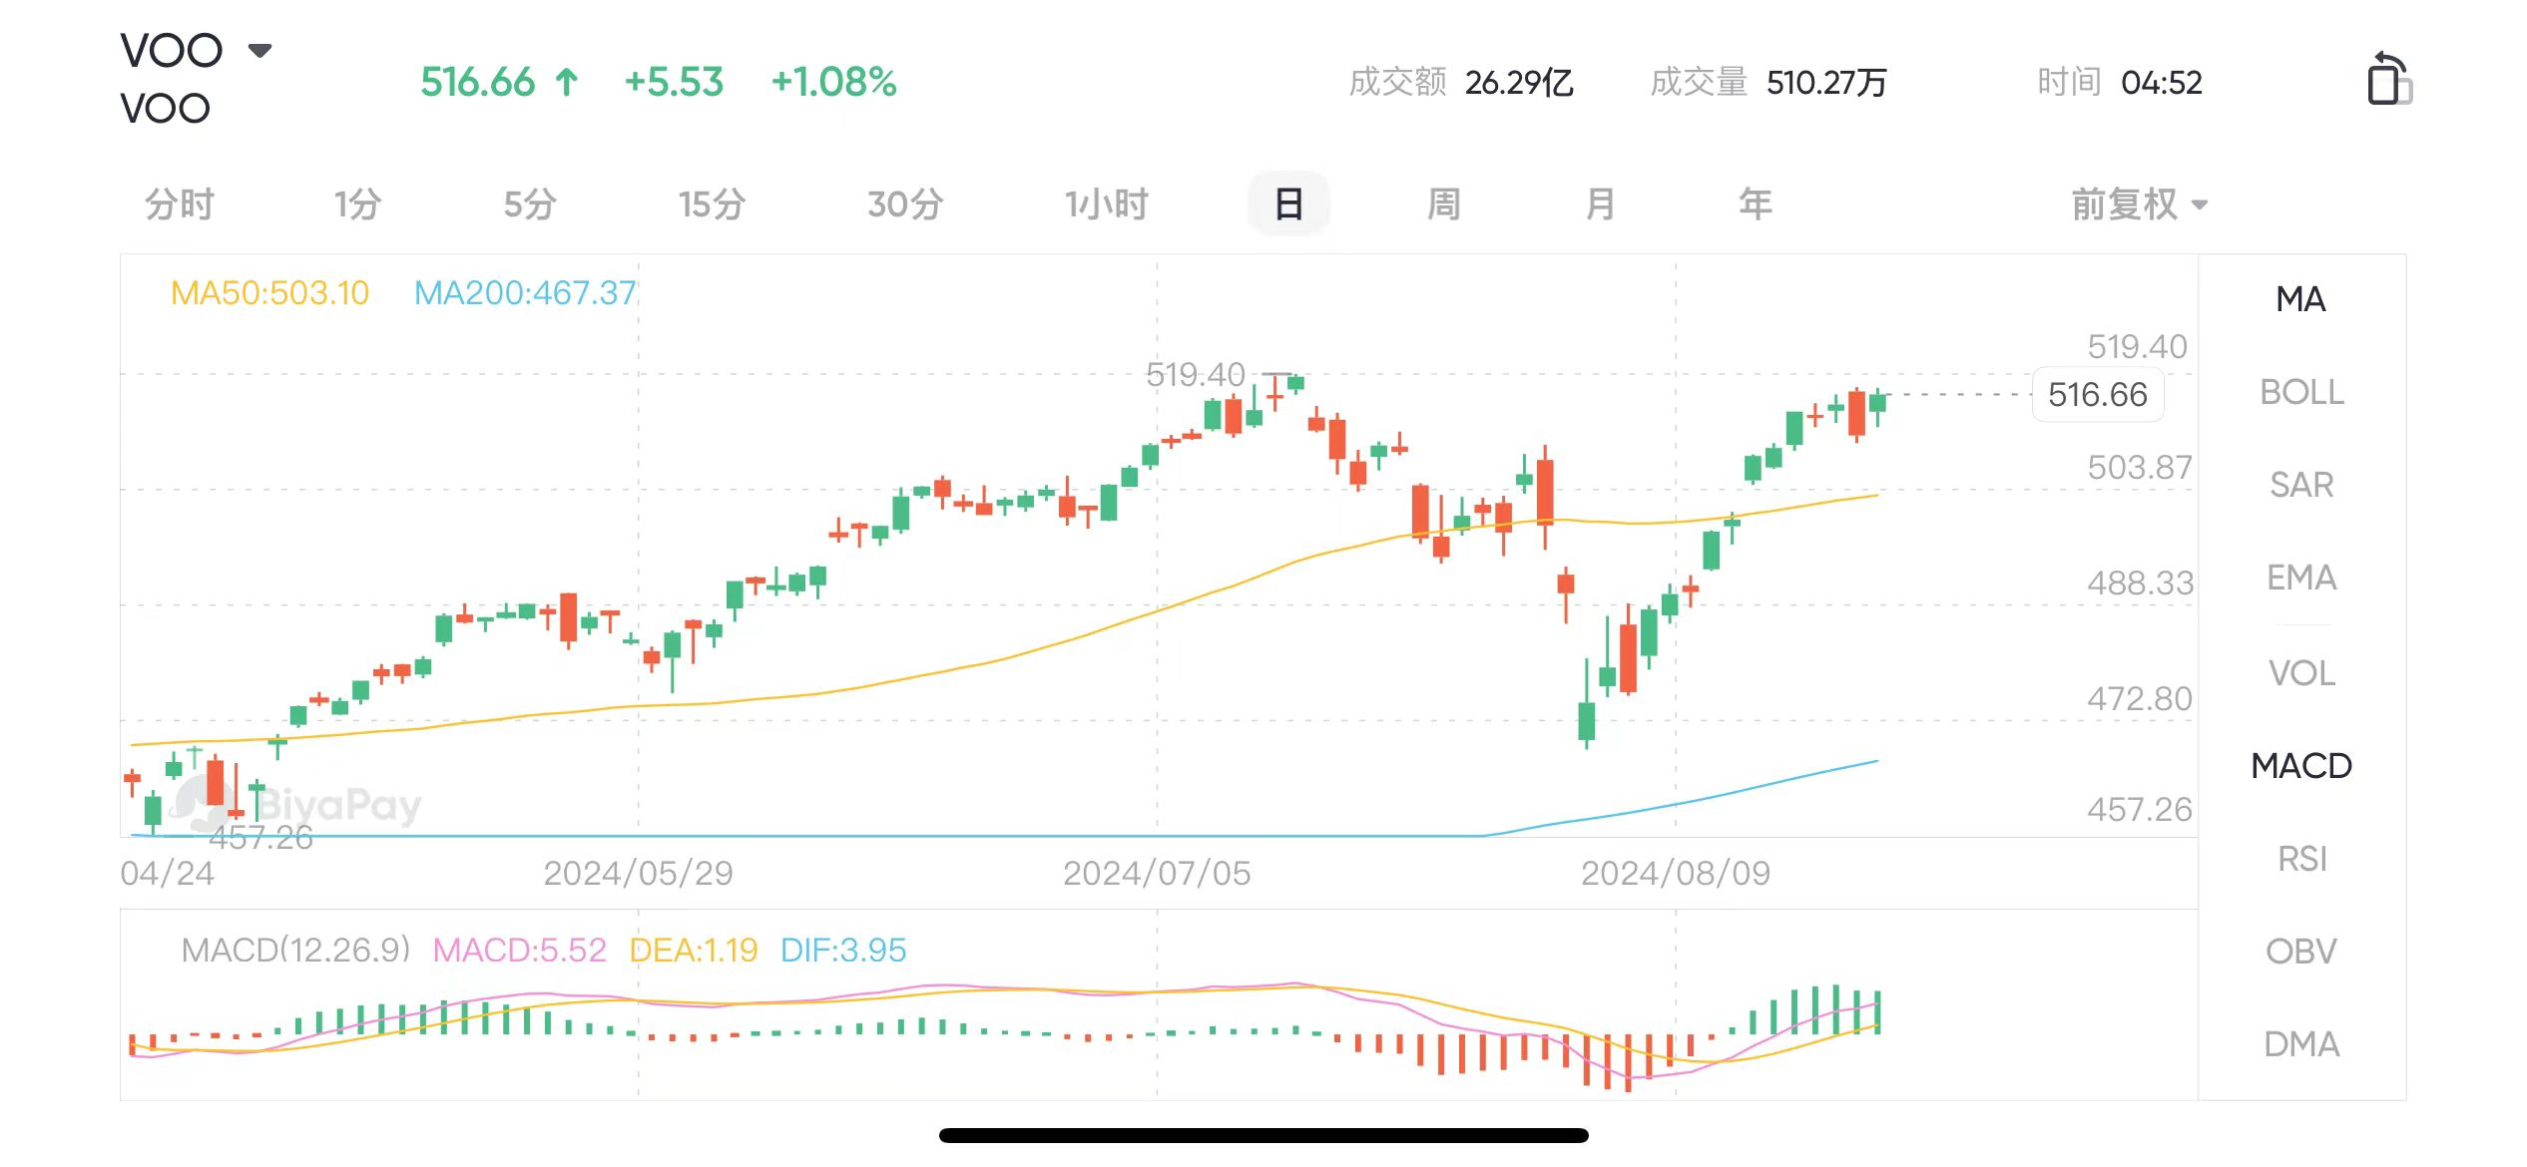Switch to the 年 yearly tab

pos(1756,204)
